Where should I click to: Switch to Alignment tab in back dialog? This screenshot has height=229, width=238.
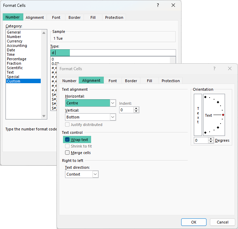pos(35,17)
